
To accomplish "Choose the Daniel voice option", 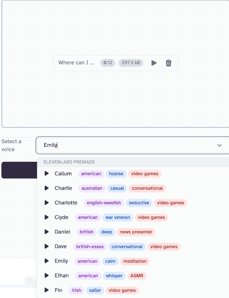I will click(x=62, y=232).
